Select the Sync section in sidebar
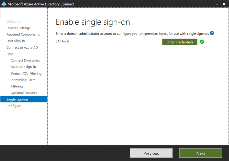This screenshot has height=161, width=229. coord(10,54)
